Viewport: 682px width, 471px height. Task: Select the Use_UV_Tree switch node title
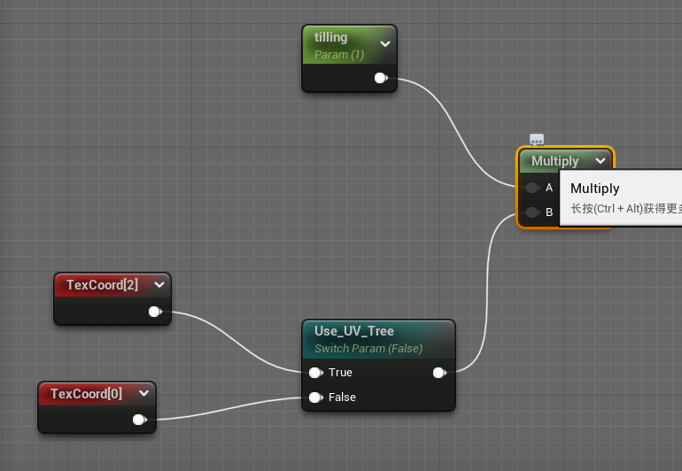click(354, 331)
